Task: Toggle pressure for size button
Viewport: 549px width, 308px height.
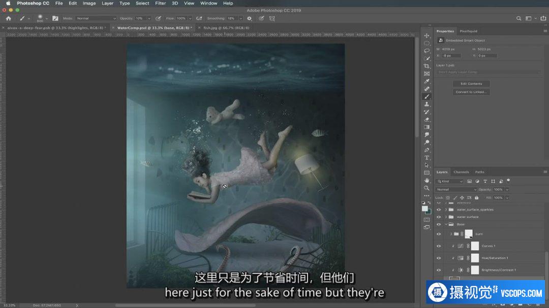Action: click(x=262, y=19)
